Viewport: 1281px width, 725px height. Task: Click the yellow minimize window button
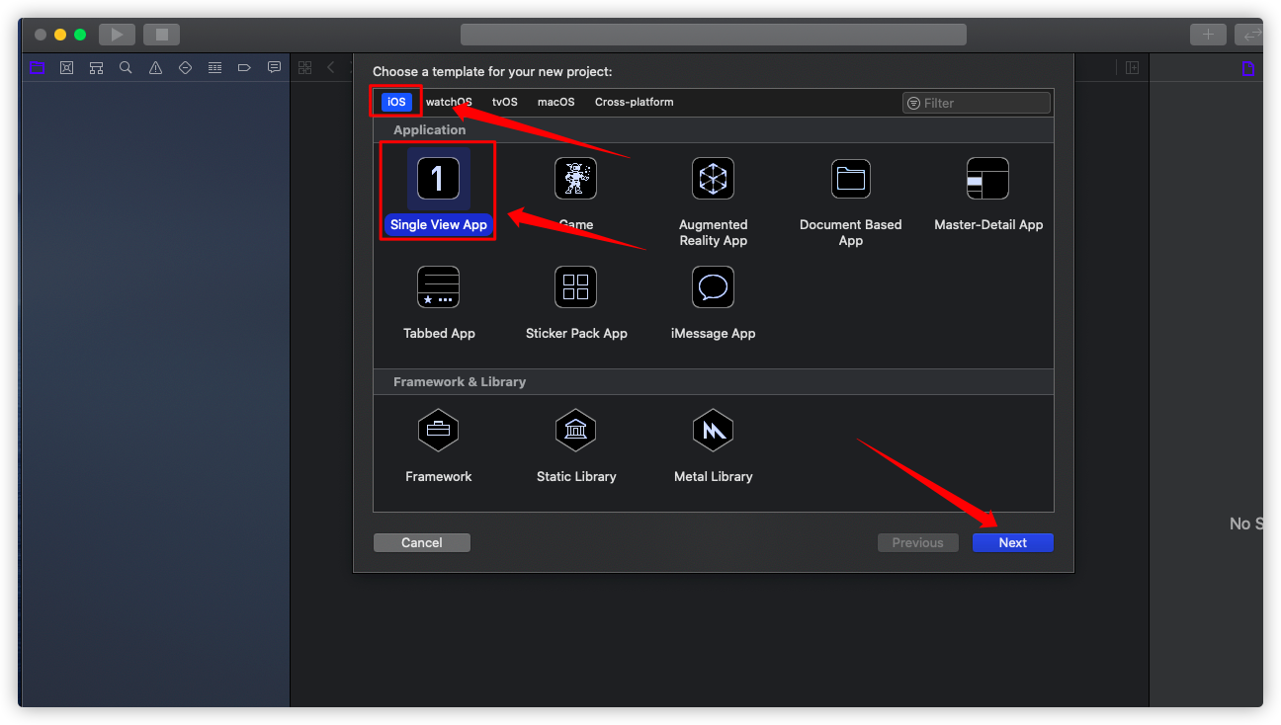60,35
